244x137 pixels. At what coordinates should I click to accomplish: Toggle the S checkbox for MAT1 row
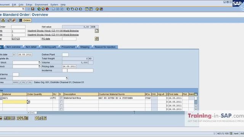coord(61,98)
